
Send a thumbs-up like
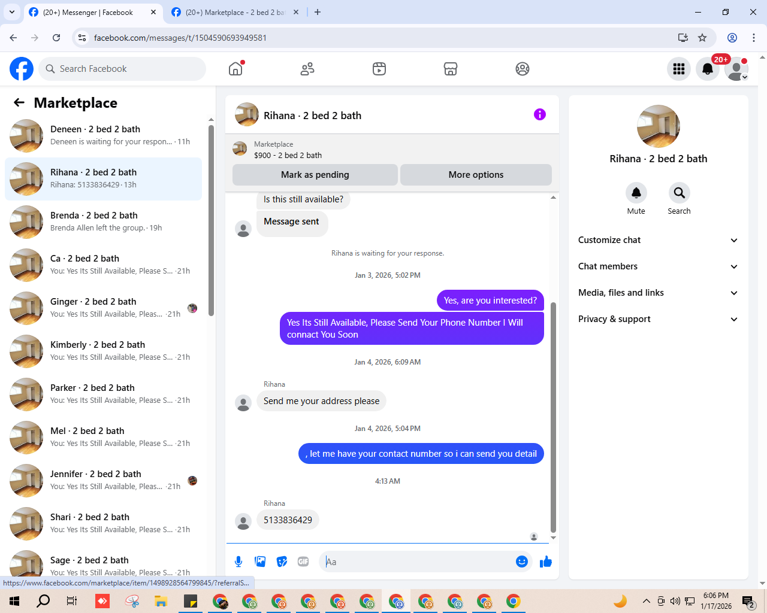[546, 562]
